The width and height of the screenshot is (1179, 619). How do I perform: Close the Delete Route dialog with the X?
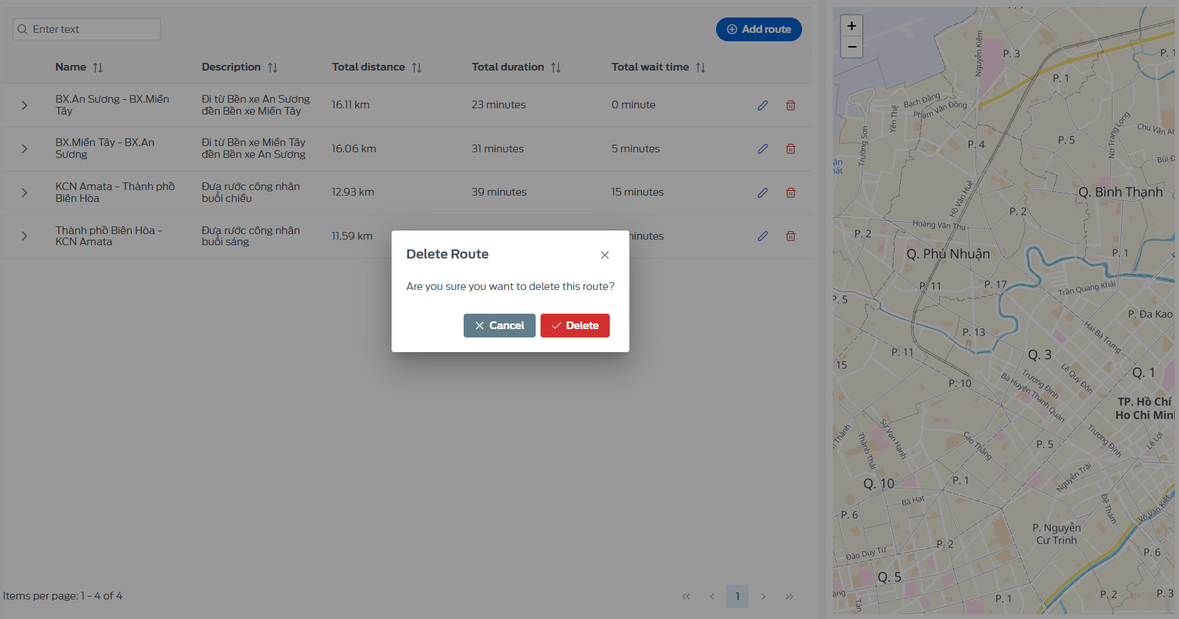point(605,255)
